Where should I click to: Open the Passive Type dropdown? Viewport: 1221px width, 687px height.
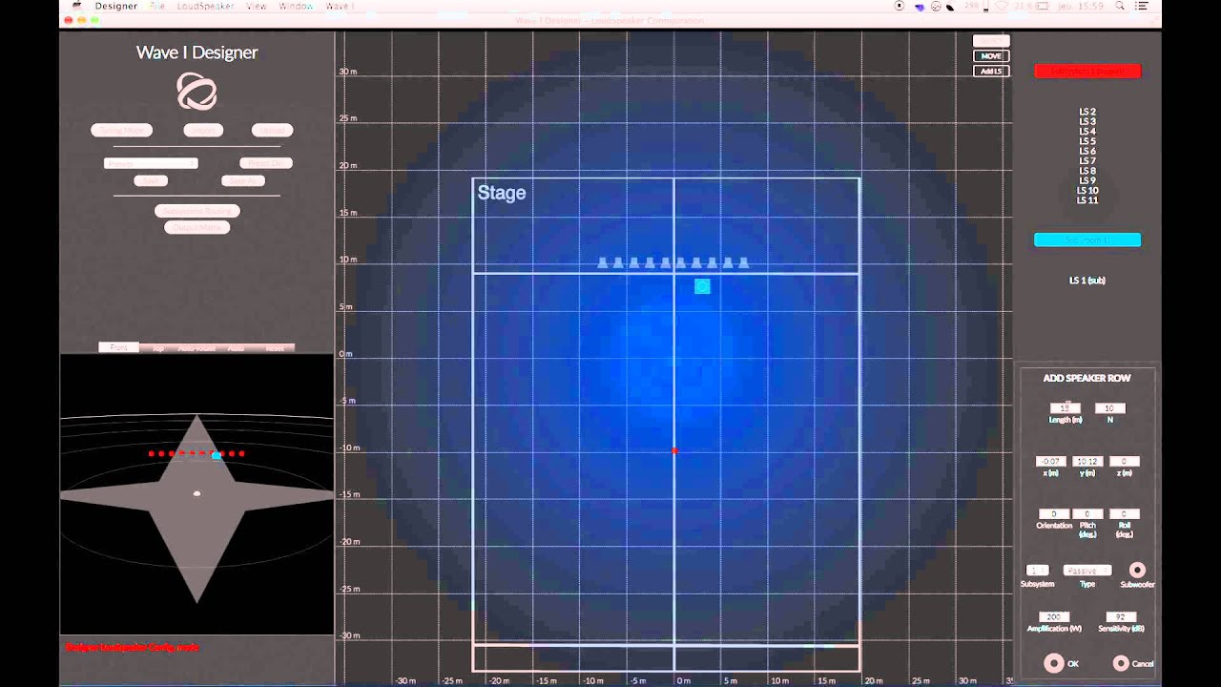tap(1087, 570)
